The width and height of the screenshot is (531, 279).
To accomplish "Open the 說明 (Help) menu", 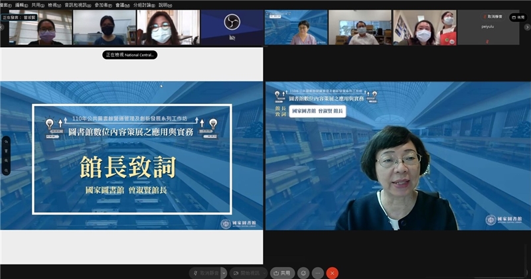I will click(165, 5).
